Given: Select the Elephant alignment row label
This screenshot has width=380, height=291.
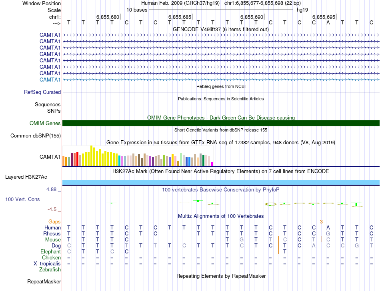Looking at the screenshot, I should [x=50, y=252].
